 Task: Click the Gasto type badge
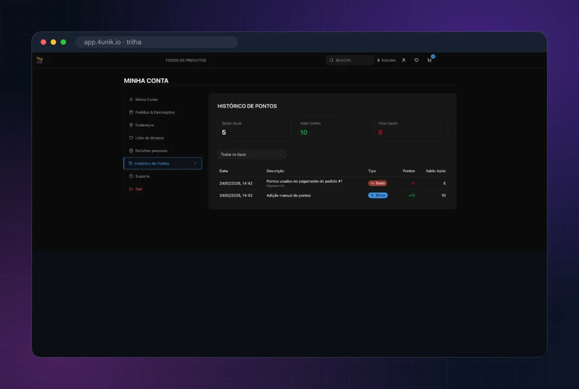tap(377, 183)
